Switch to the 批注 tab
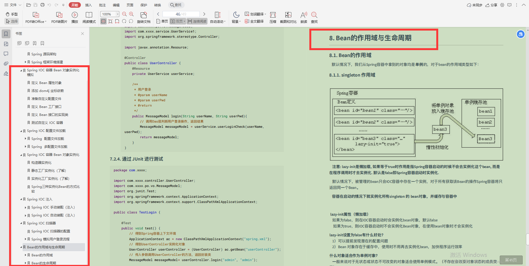This screenshot has width=529, height=266. point(102,5)
